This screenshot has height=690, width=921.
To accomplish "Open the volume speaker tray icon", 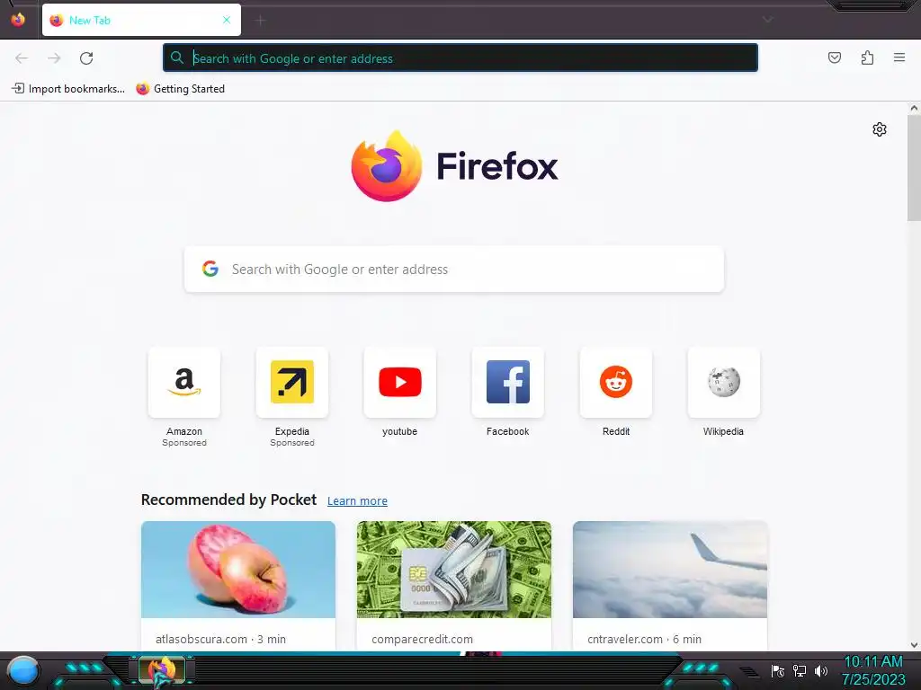I will (x=820, y=670).
